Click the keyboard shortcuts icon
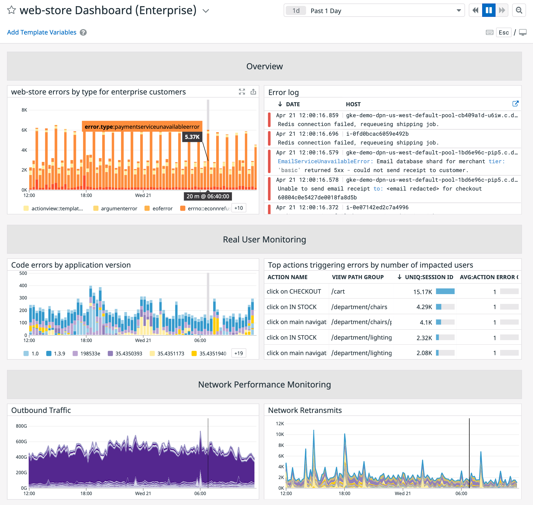The height and width of the screenshot is (505, 533). point(489,32)
